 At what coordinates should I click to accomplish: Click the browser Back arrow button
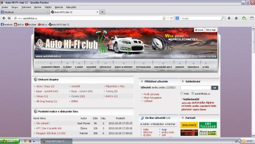click(x=4, y=18)
